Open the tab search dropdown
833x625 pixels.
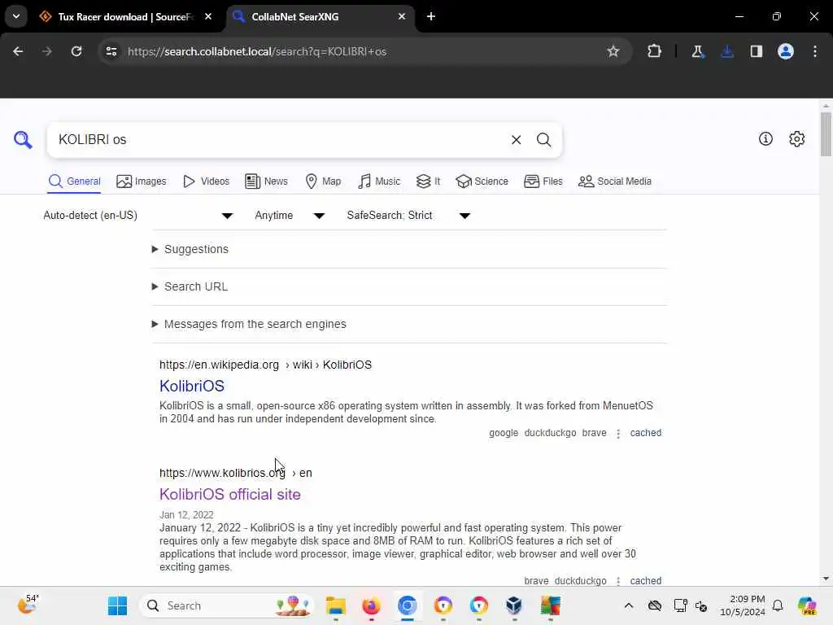pyautogui.click(x=16, y=16)
